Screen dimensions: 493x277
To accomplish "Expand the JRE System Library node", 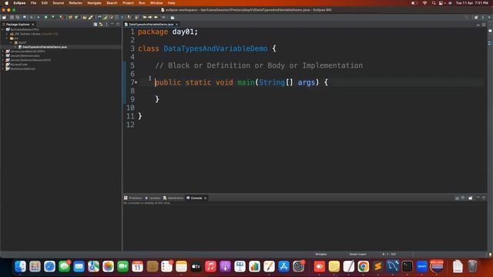I will [x=7, y=34].
